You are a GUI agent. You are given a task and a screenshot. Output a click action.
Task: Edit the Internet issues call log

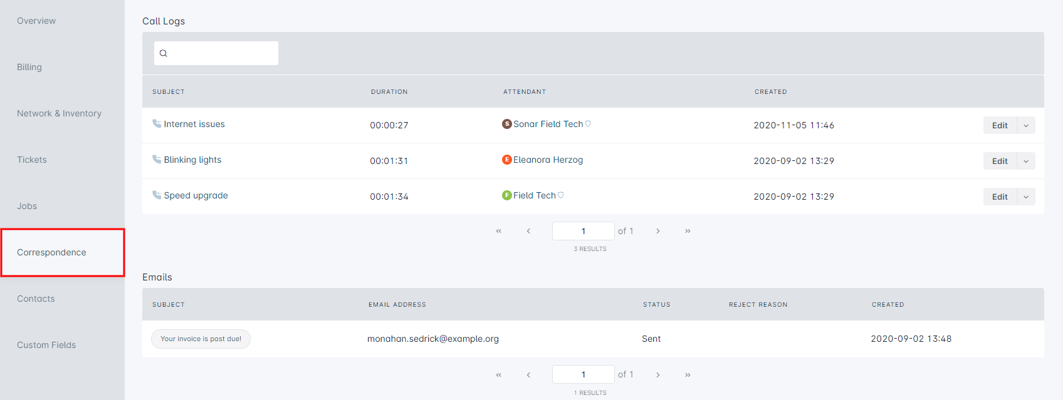(1000, 125)
